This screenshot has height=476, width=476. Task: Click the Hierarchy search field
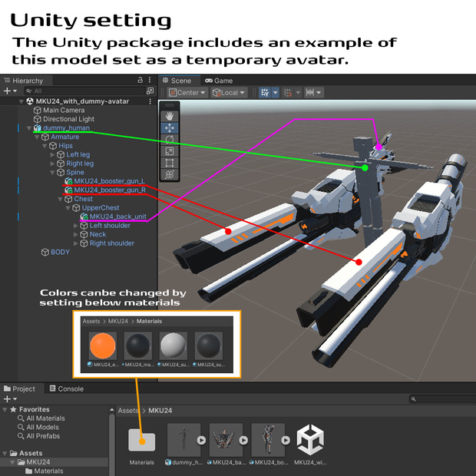[x=84, y=91]
